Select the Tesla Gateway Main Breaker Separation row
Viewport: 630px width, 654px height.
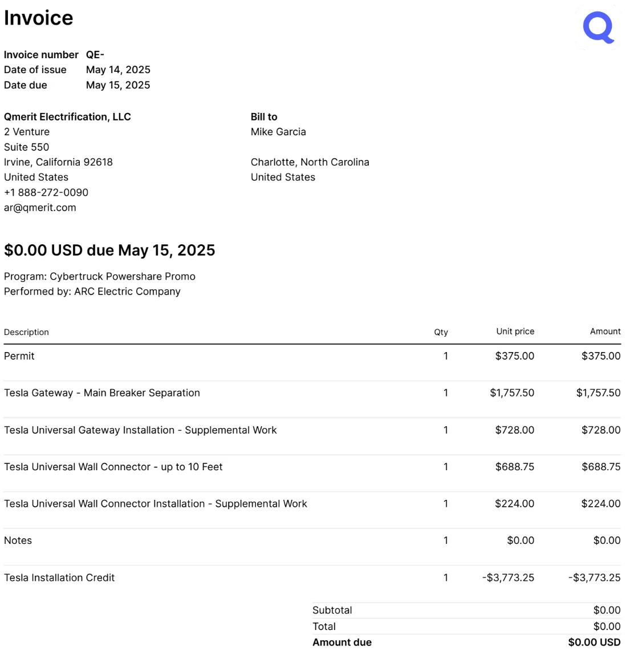(x=312, y=393)
